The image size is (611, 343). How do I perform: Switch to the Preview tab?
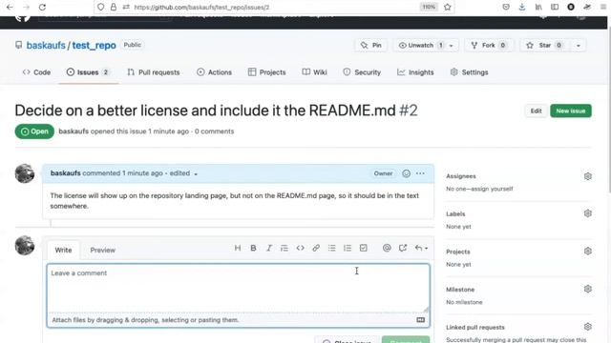pos(102,250)
